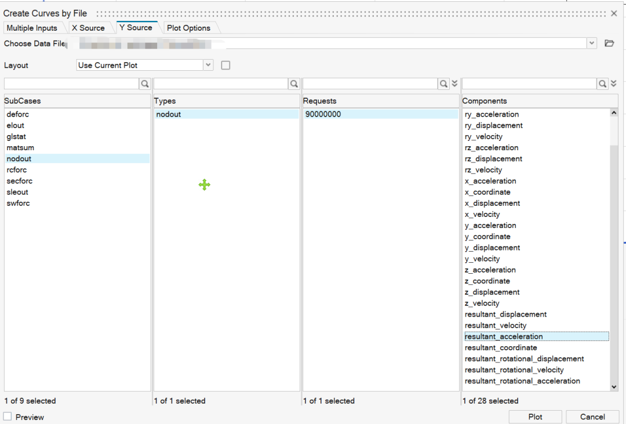Click the Requests search input field
Image resolution: width=626 pixels, height=424 pixels.
click(370, 84)
